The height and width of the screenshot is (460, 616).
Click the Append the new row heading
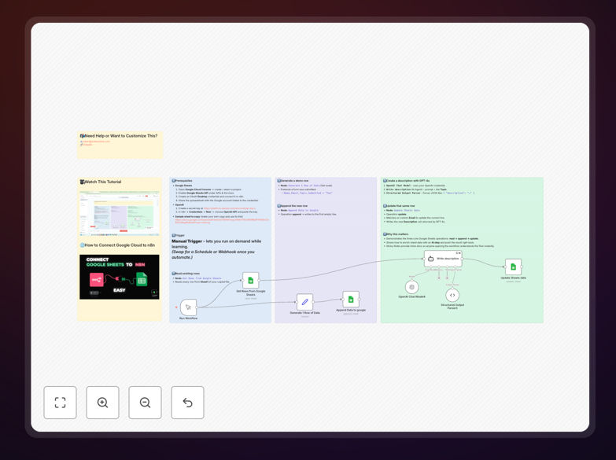click(293, 206)
